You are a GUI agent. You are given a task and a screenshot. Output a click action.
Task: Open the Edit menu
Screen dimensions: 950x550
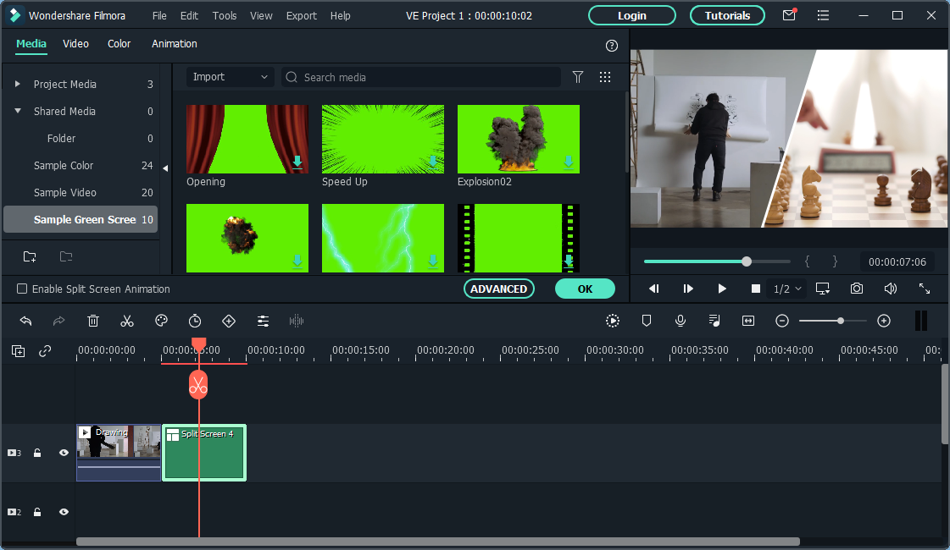189,16
